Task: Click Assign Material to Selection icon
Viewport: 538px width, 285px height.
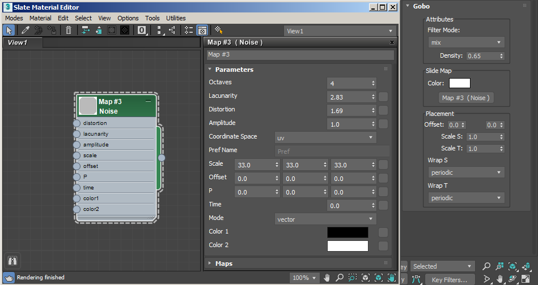Action: point(52,30)
